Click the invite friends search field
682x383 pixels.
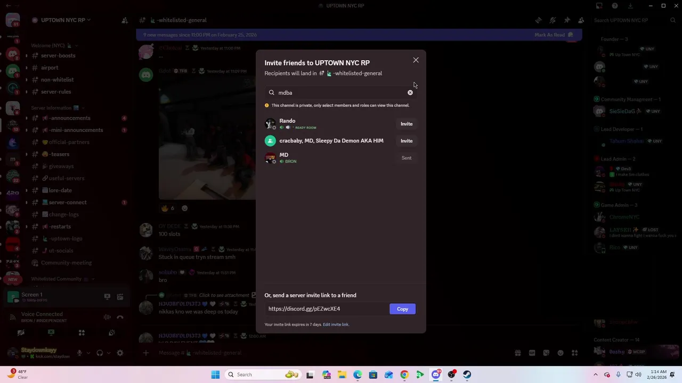point(340,93)
